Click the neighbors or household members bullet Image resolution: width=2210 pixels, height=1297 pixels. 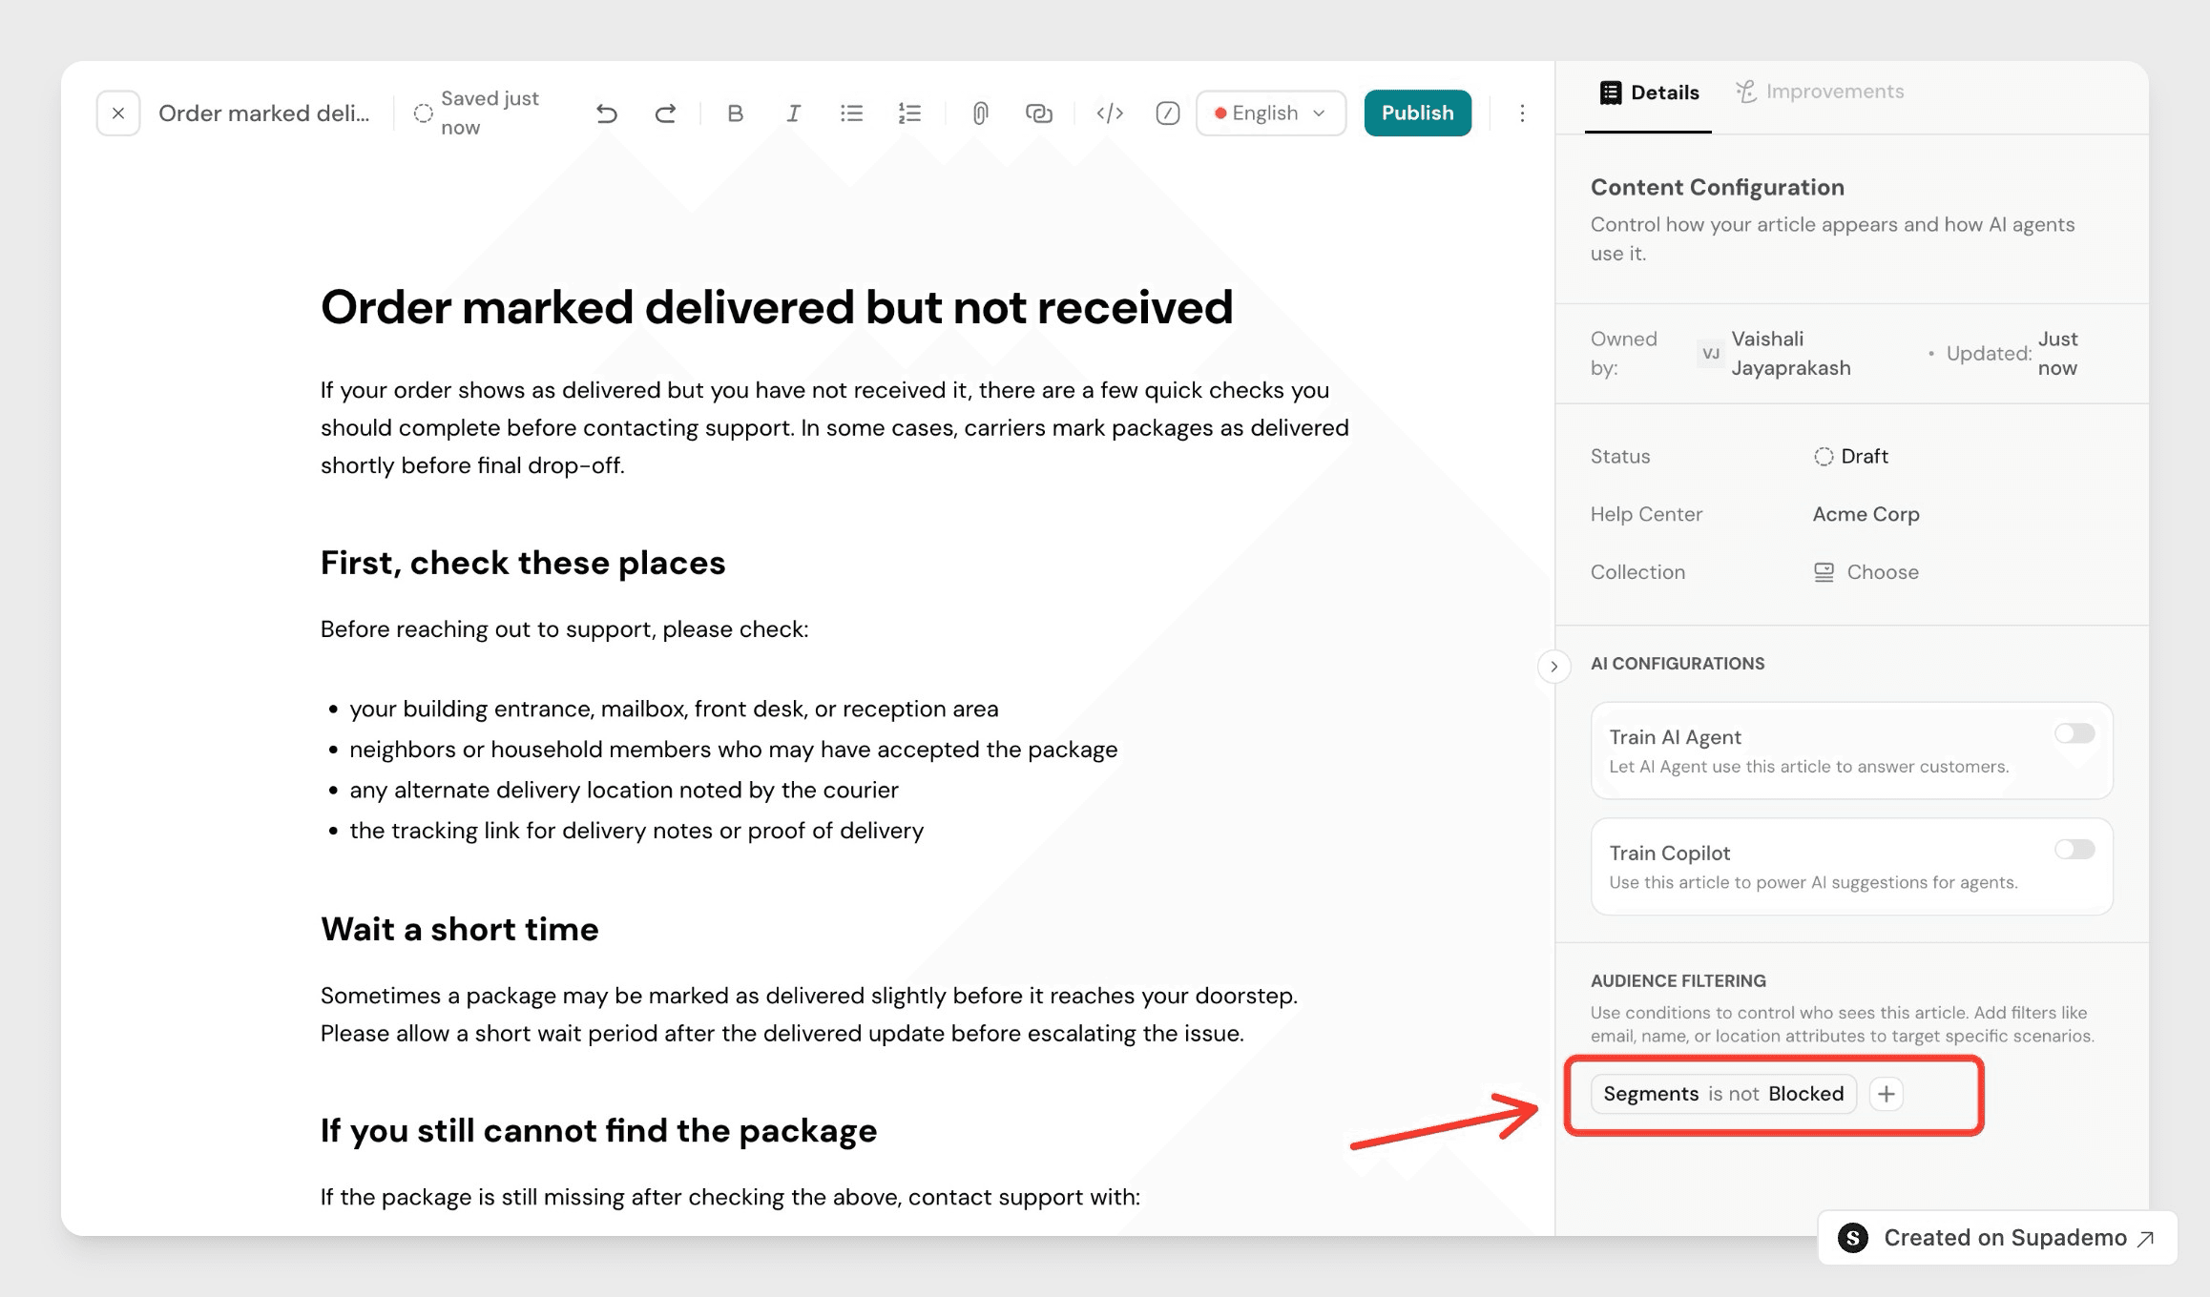(733, 750)
